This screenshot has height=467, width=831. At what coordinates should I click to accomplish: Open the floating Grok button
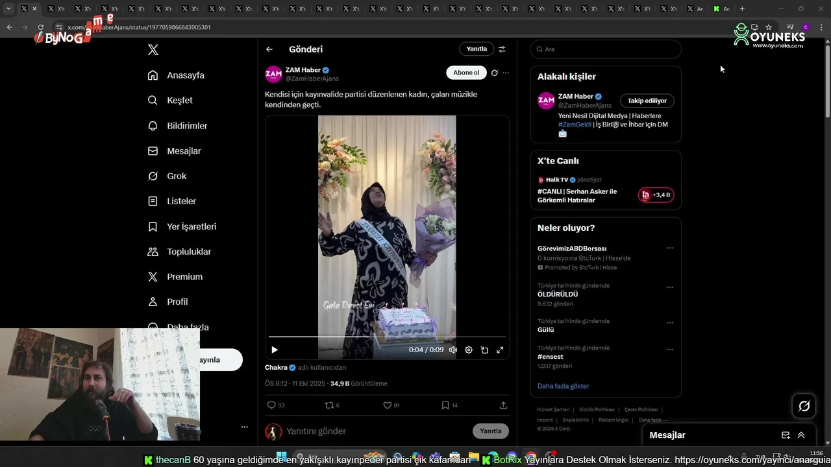(804, 406)
